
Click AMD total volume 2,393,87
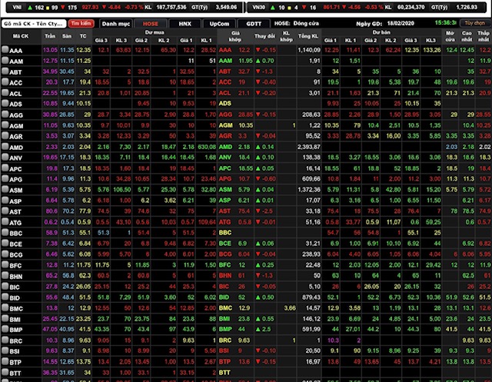(309, 147)
